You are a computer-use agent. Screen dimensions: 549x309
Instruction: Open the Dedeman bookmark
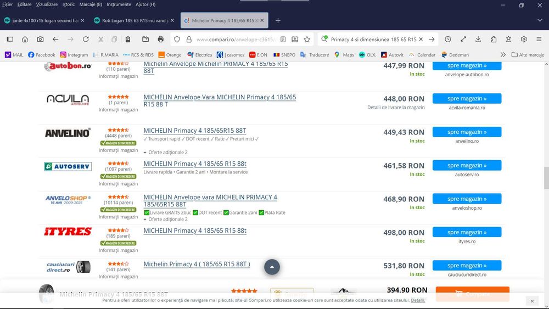pyautogui.click(x=455, y=54)
